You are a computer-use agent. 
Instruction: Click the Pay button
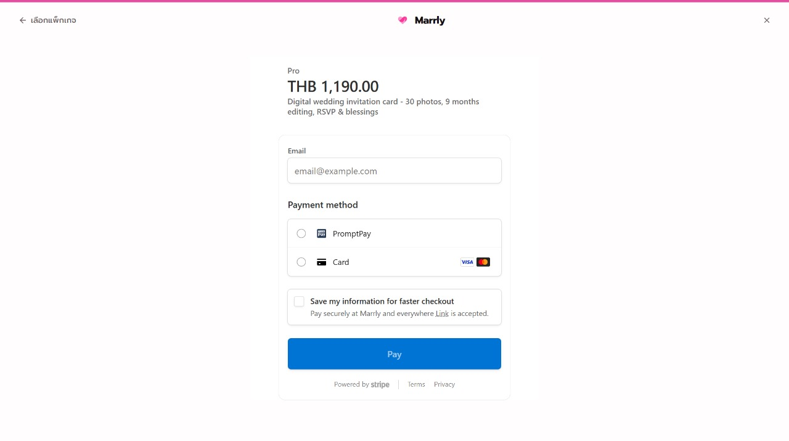(x=394, y=354)
